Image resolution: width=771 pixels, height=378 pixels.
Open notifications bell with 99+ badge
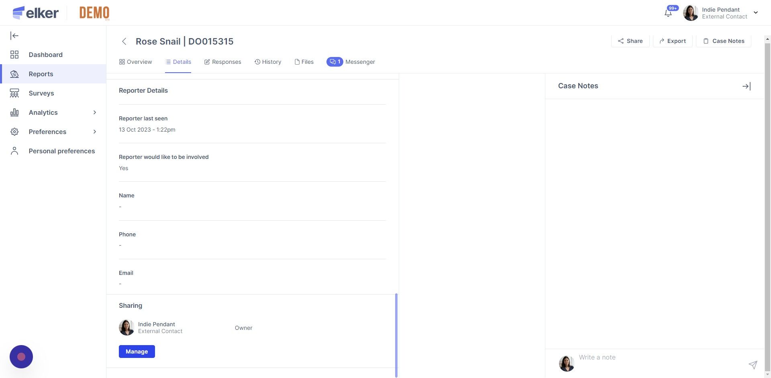(x=668, y=13)
